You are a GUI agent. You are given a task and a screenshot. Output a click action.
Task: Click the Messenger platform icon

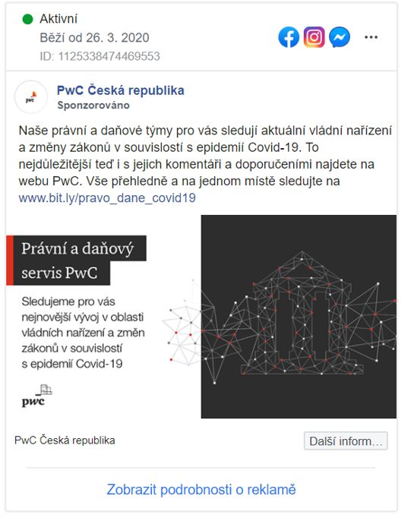tap(340, 37)
